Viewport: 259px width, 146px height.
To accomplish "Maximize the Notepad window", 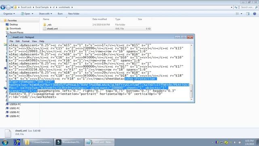I will [183, 37].
